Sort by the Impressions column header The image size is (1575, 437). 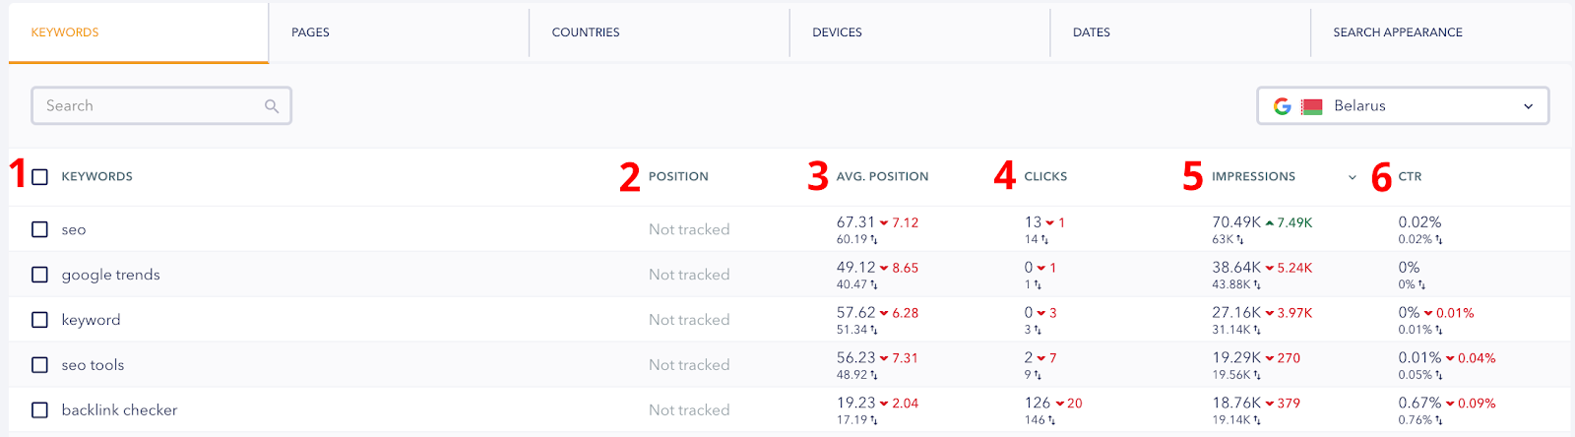coord(1253,177)
